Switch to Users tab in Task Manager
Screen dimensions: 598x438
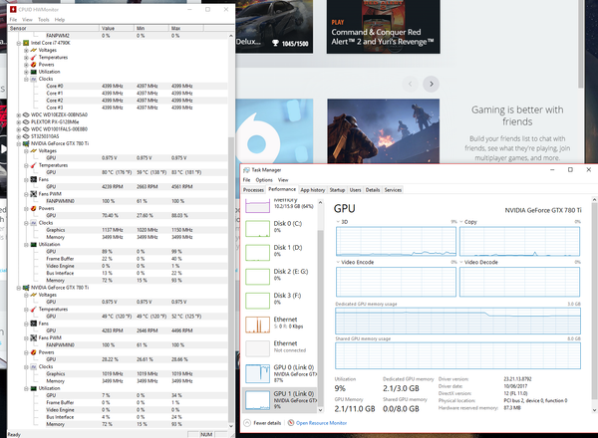pos(356,190)
